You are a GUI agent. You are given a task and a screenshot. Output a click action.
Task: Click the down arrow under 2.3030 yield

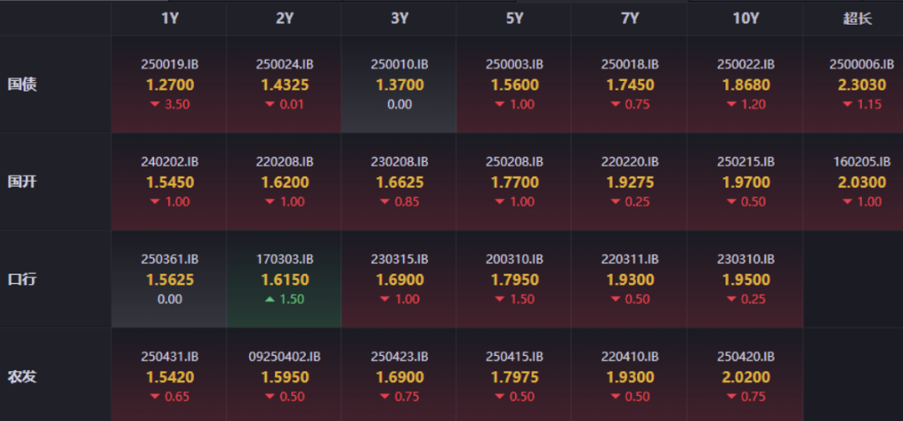846,104
